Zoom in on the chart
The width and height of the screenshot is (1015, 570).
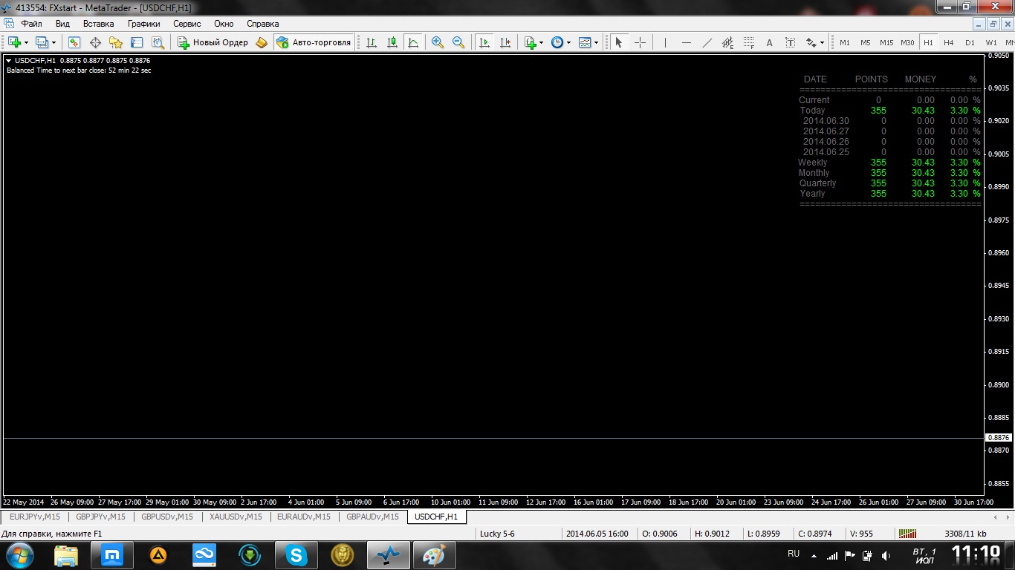(438, 42)
